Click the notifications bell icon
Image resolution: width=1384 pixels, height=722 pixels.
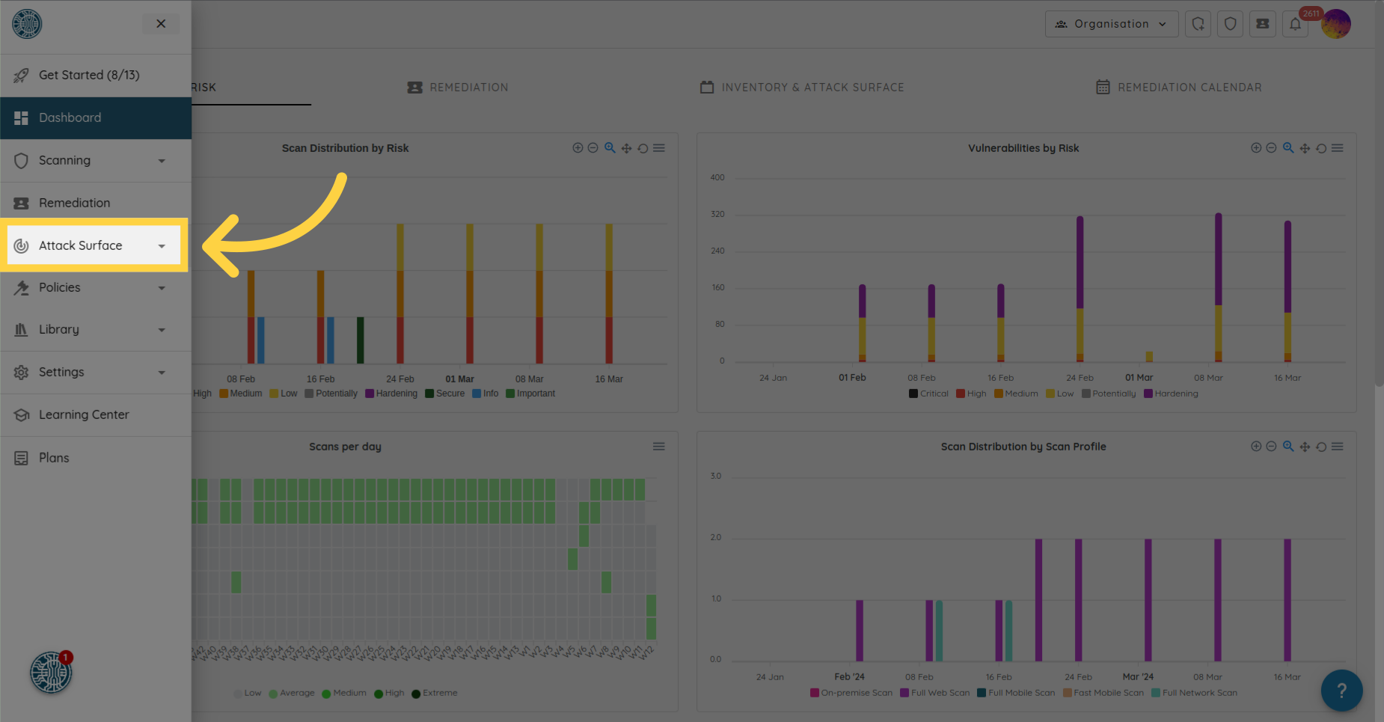click(x=1295, y=24)
